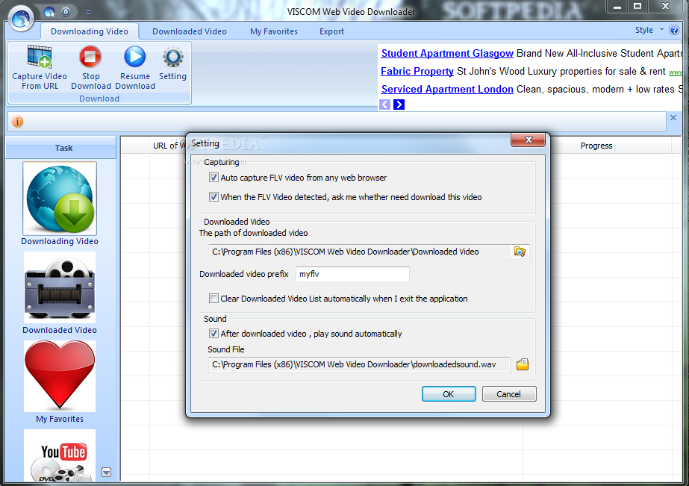The height and width of the screenshot is (486, 689).
Task: Click the YouTube DVD icon in Task pane
Action: point(60,456)
